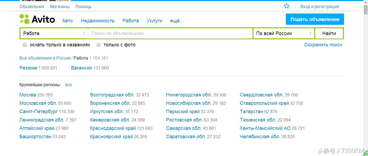Show all regions via все link
Viewport: 368px width, 156px height.
click(x=68, y=85)
